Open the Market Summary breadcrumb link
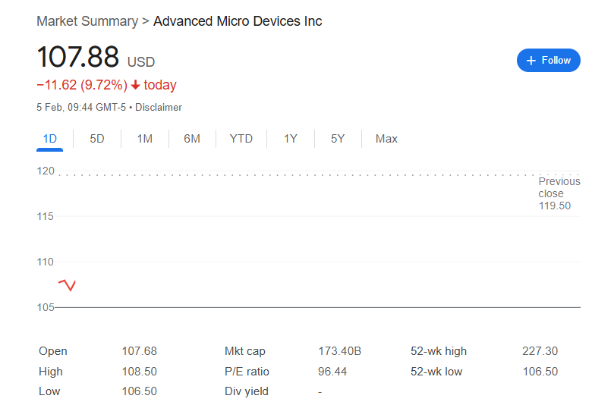 [87, 21]
